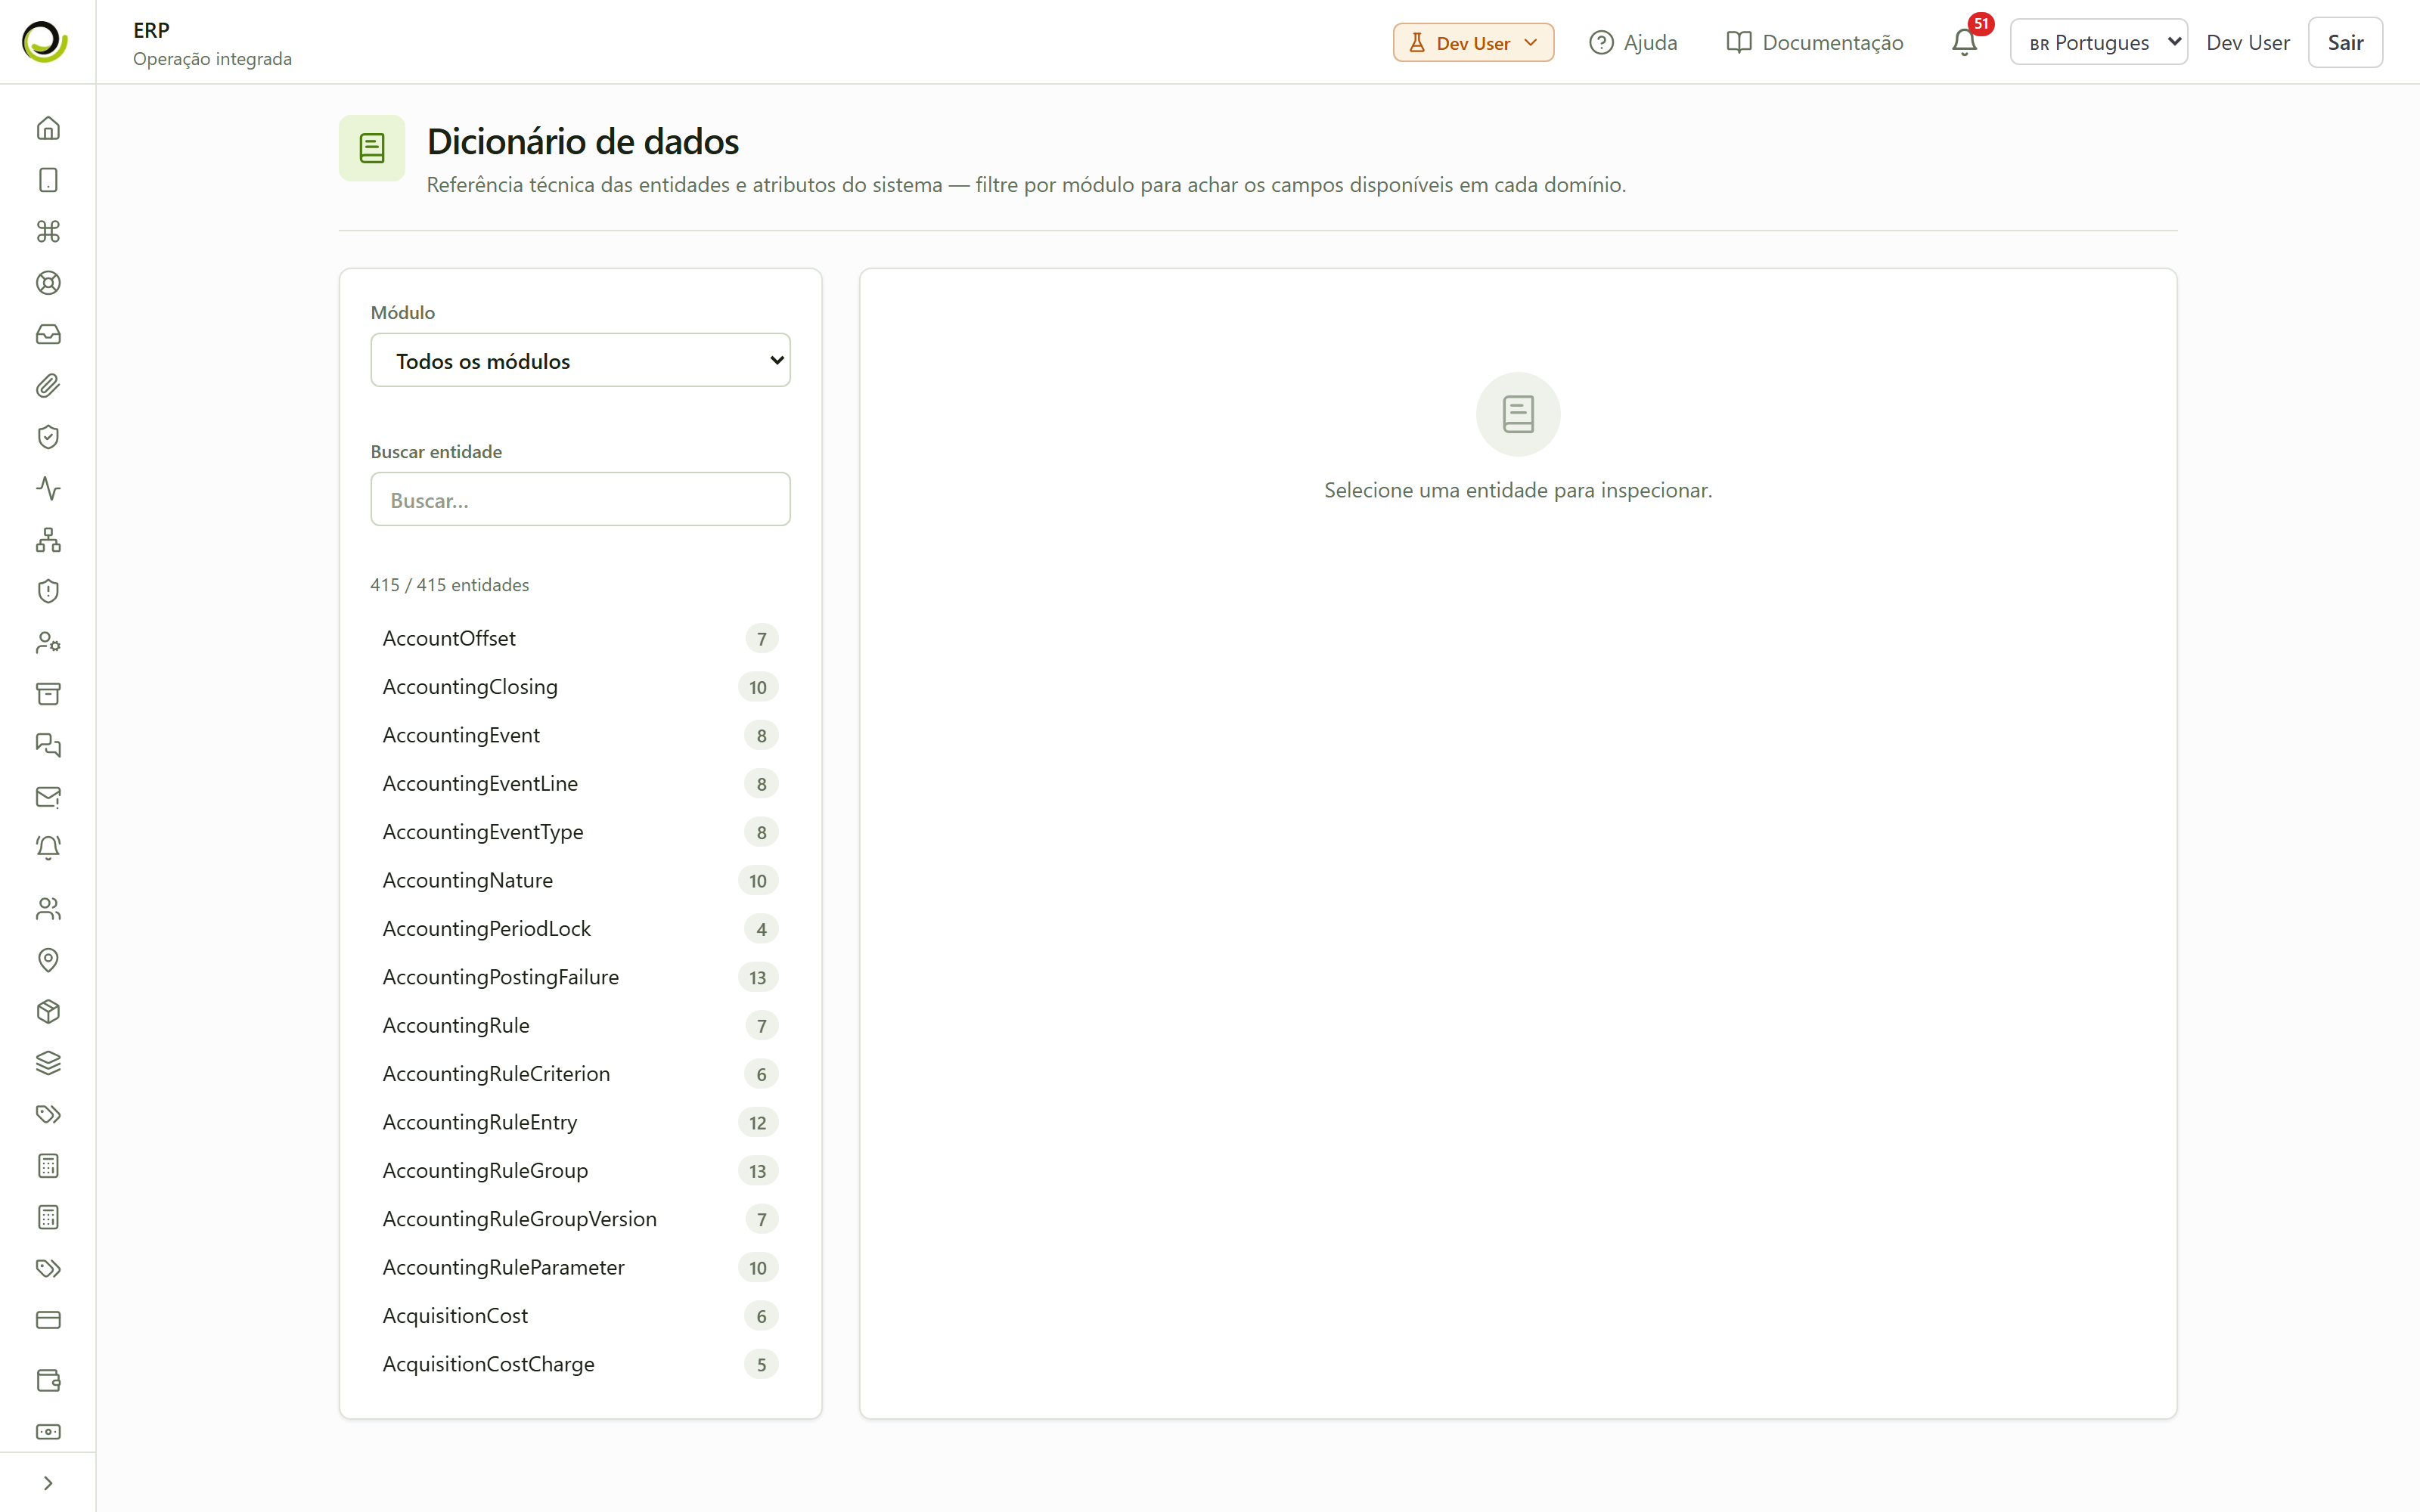Click the Ajuda help link
The image size is (2420, 1512).
[x=1633, y=42]
